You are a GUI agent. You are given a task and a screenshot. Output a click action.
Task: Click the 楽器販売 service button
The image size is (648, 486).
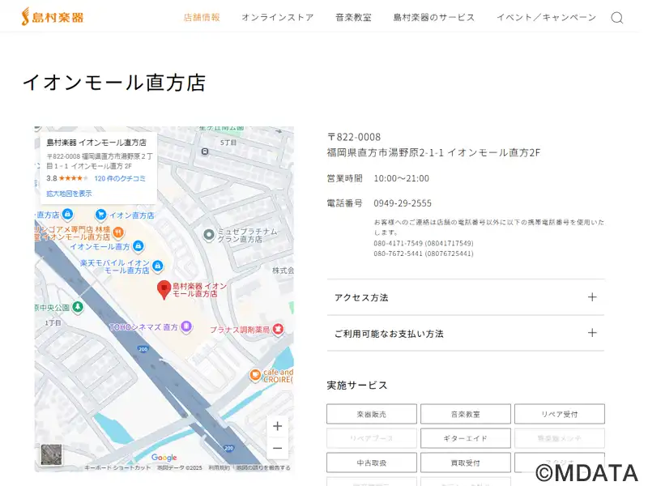[372, 414]
